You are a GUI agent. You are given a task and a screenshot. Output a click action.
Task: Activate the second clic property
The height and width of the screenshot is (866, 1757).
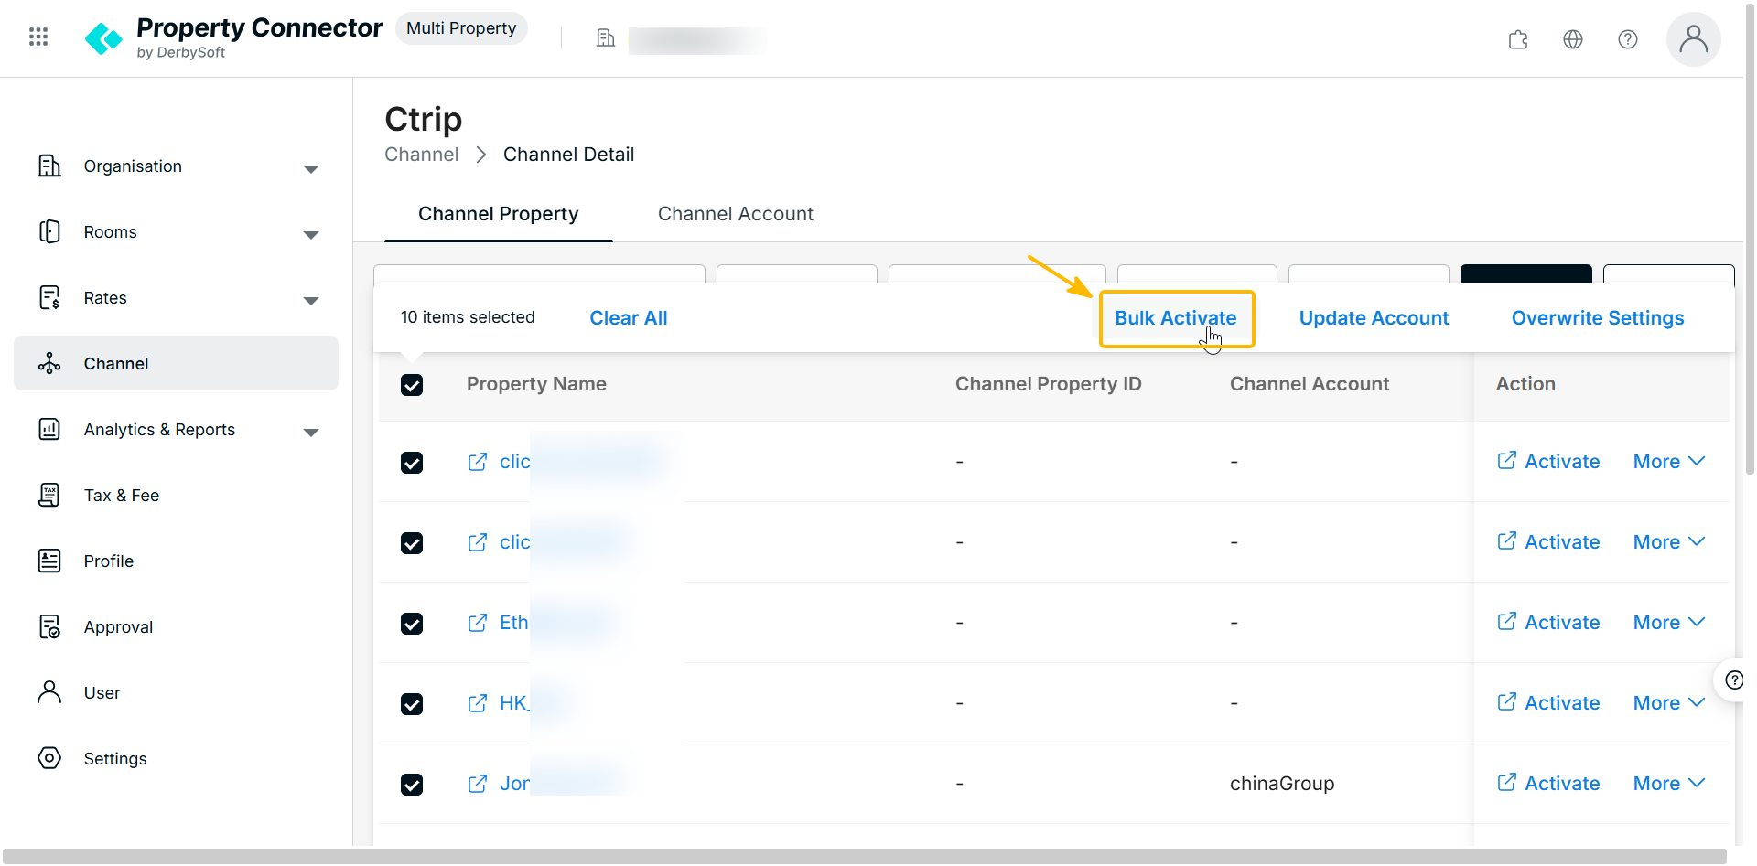[x=1548, y=542]
